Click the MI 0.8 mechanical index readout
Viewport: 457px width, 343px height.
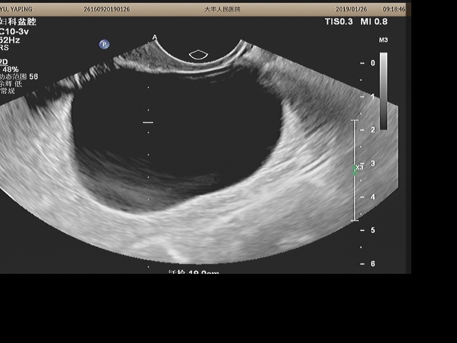pyautogui.click(x=374, y=22)
